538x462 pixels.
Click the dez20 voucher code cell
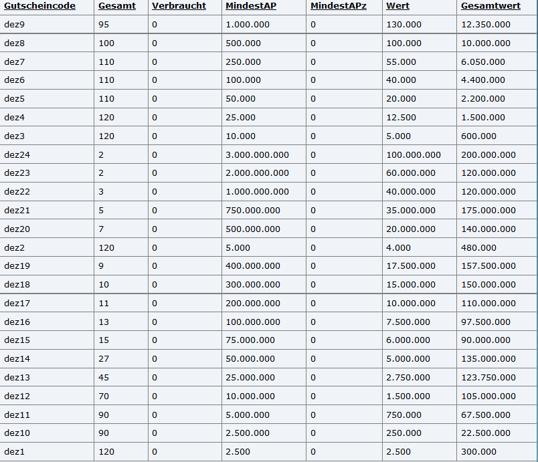[x=17, y=229]
